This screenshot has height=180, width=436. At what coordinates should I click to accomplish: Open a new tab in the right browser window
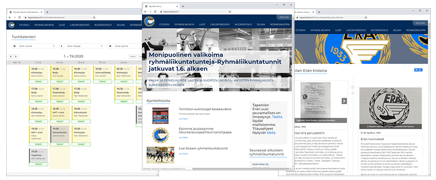pos(318,12)
